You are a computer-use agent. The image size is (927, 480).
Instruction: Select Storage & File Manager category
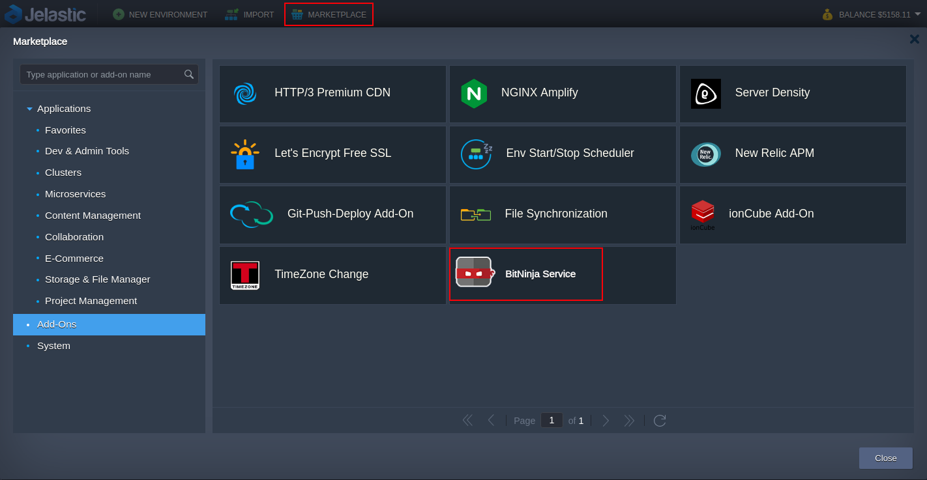coord(97,279)
